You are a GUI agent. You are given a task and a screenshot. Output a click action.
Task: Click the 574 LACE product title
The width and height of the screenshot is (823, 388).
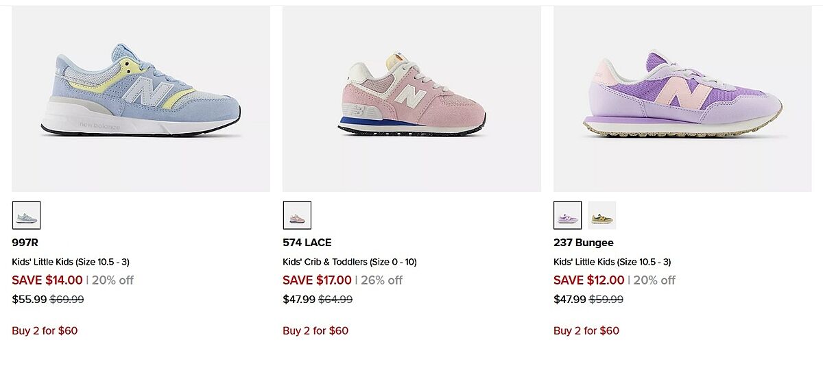click(307, 243)
